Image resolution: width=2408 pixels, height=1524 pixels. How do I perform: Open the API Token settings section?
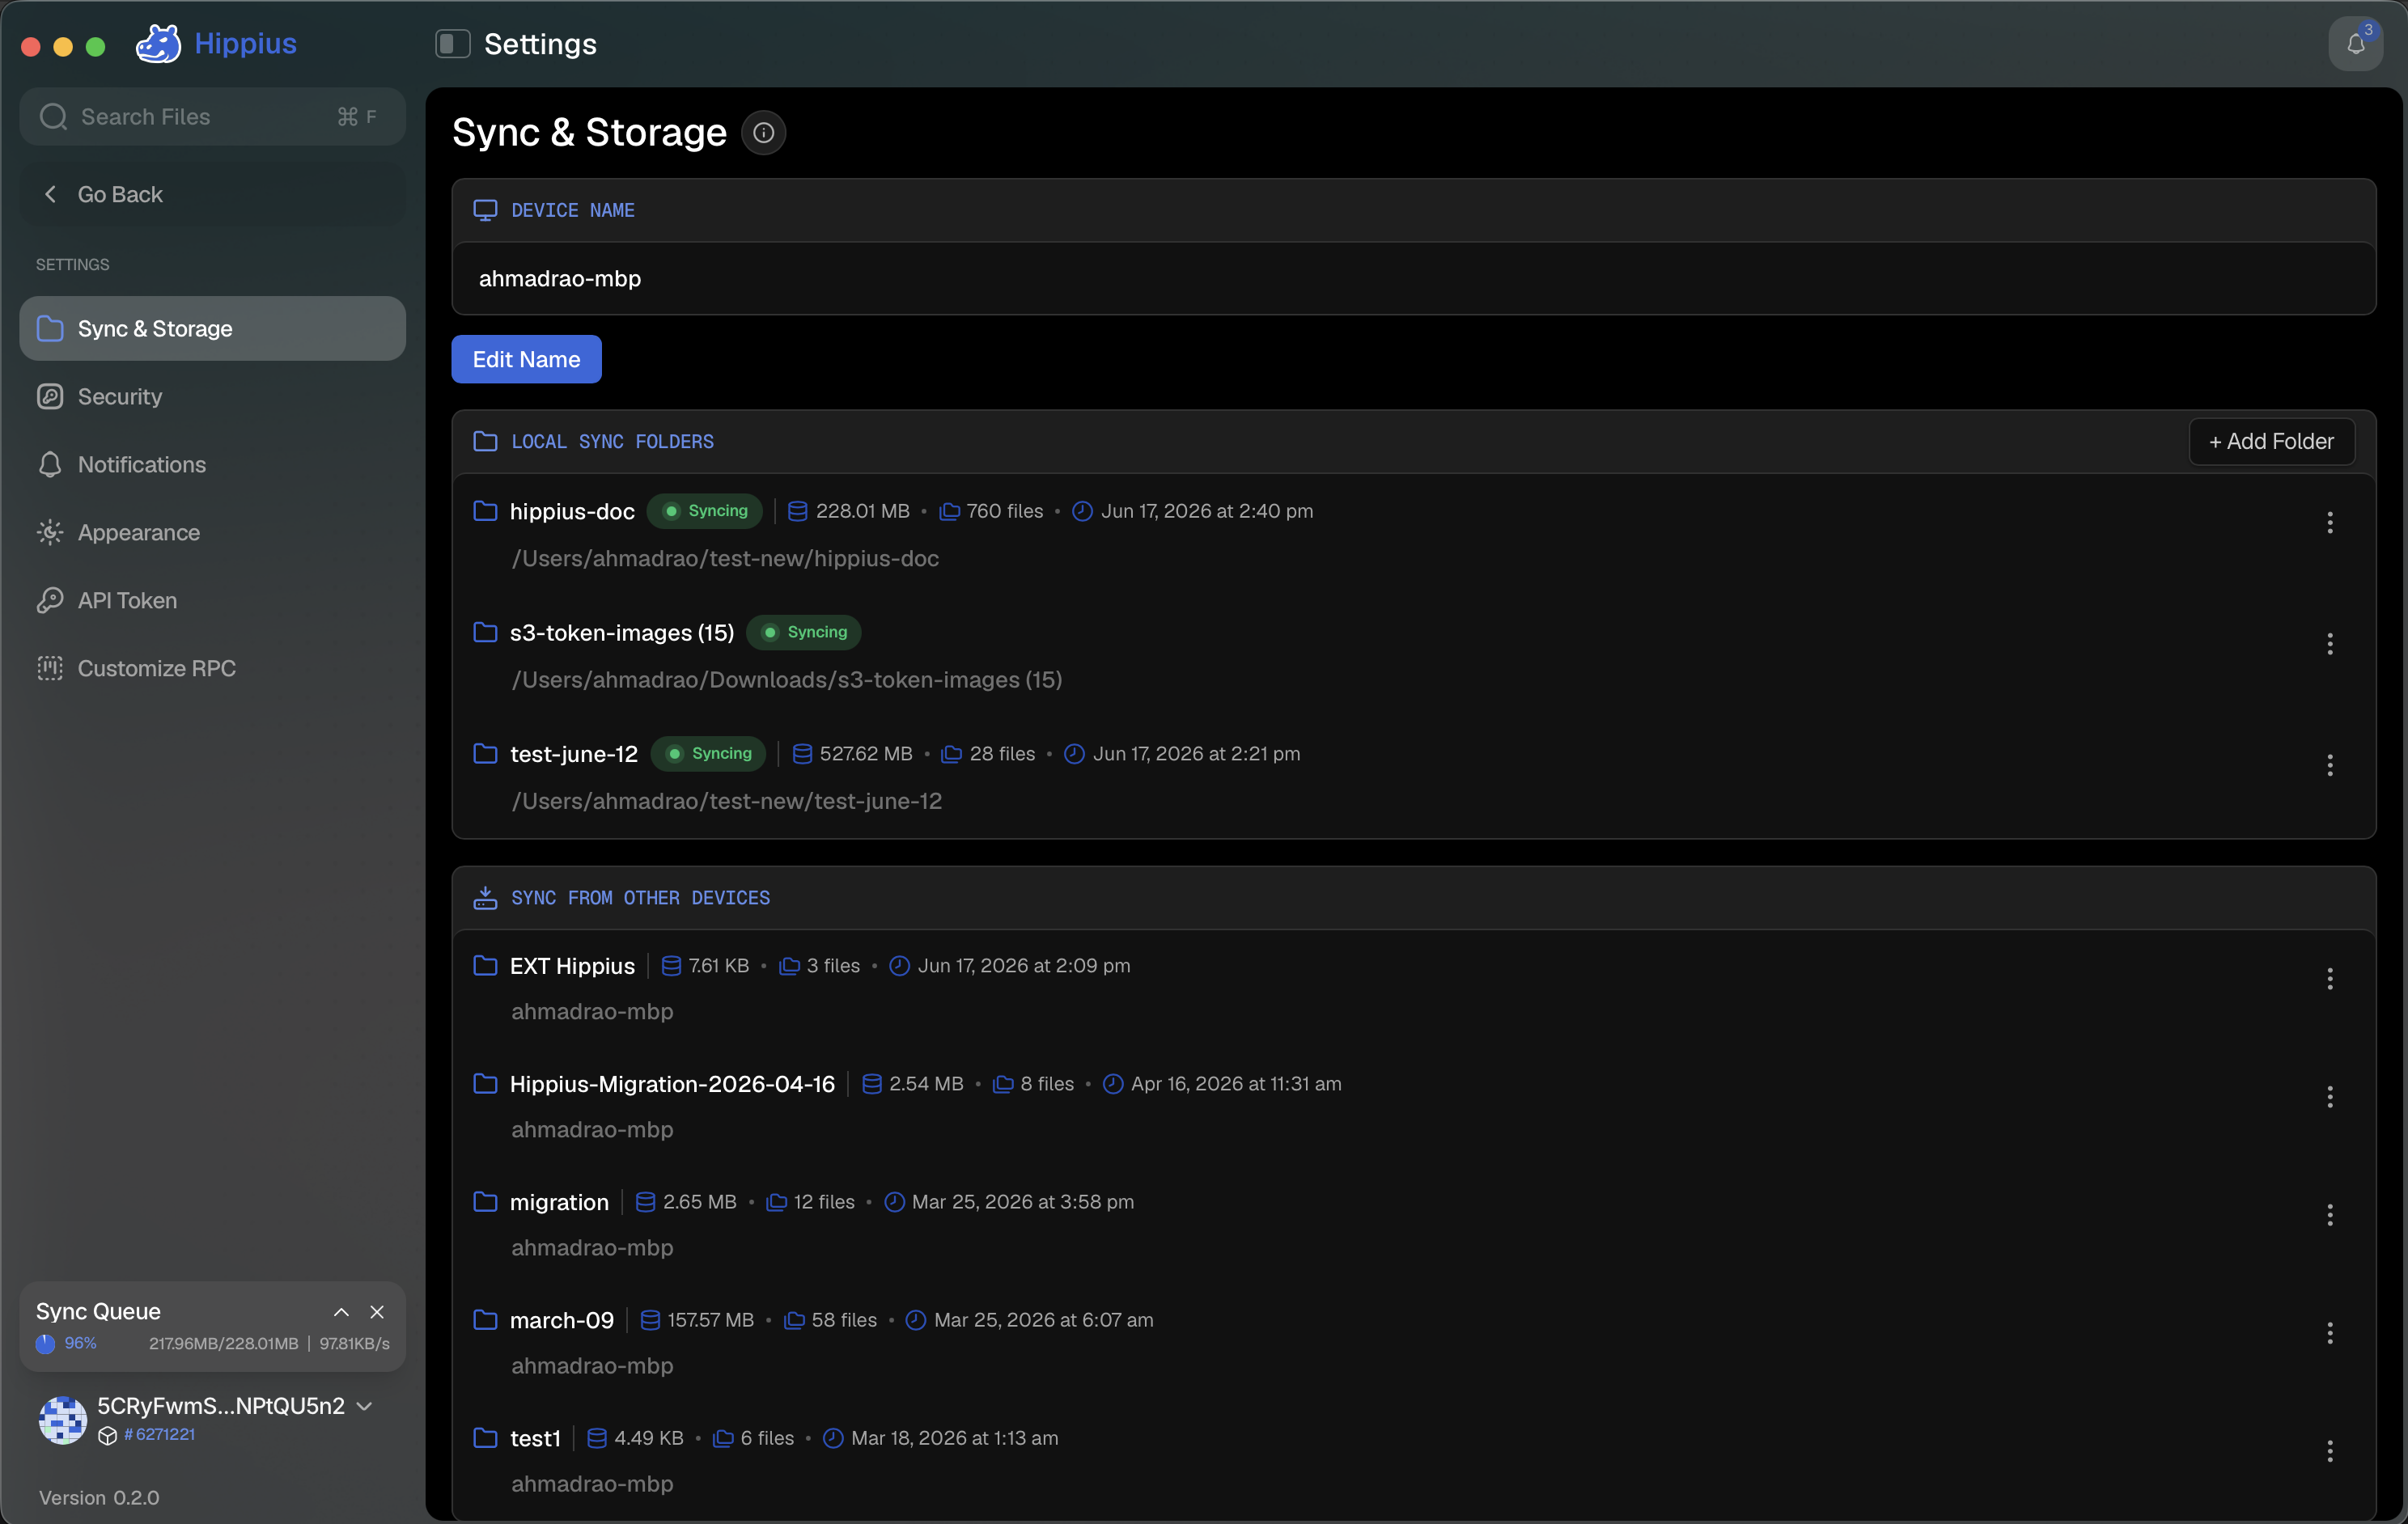coord(212,600)
